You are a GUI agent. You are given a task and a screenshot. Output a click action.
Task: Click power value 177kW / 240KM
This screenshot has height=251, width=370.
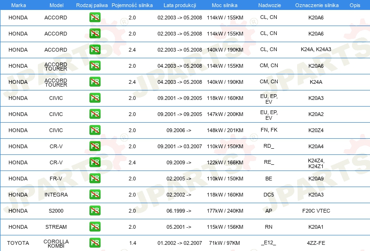click(x=225, y=211)
